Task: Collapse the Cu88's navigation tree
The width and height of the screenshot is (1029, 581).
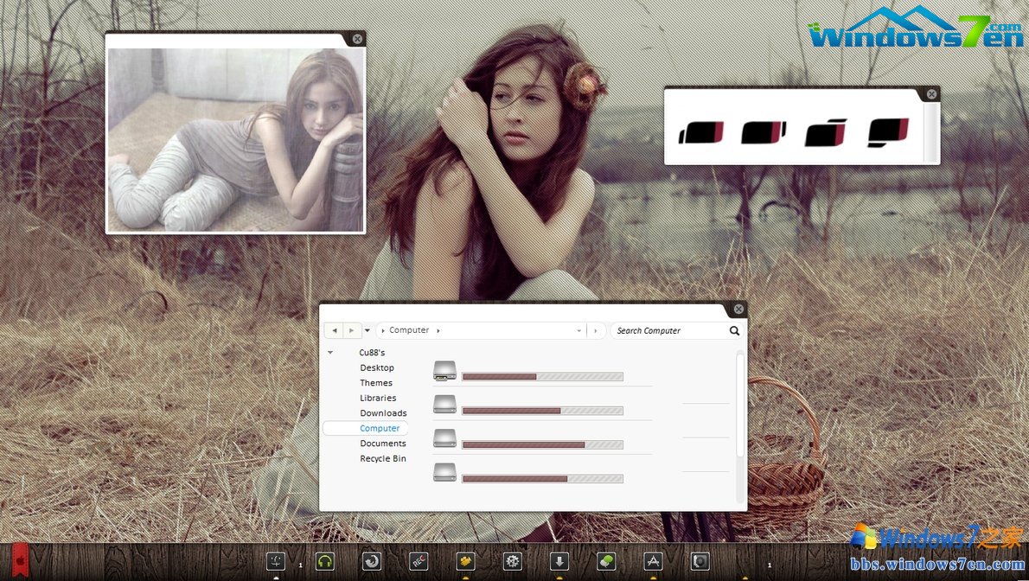Action: (x=330, y=353)
